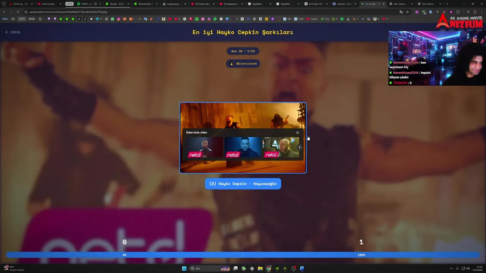Open a new tab with plus button
This screenshot has width=486, height=273.
tap(447, 4)
